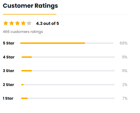Click the second gold rating star
140x113 pixels.
12,23
